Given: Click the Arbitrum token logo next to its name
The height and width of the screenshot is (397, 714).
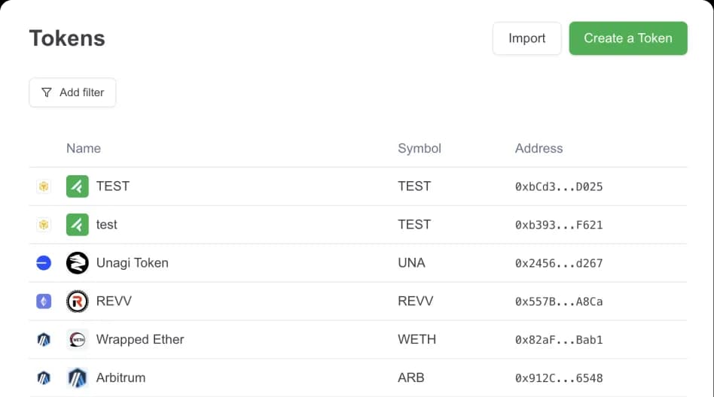Looking at the screenshot, I should [78, 378].
